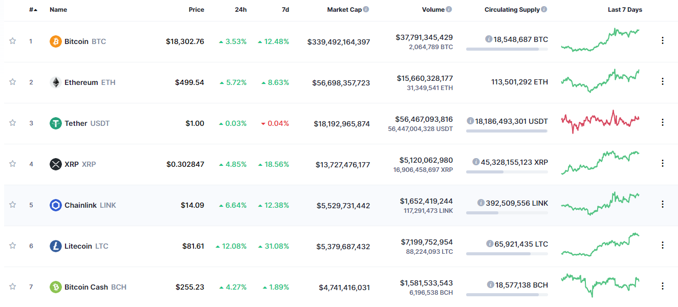Screen dimensions: 678x307
Task: Click the Ethereum logo icon
Action: pyautogui.click(x=56, y=82)
